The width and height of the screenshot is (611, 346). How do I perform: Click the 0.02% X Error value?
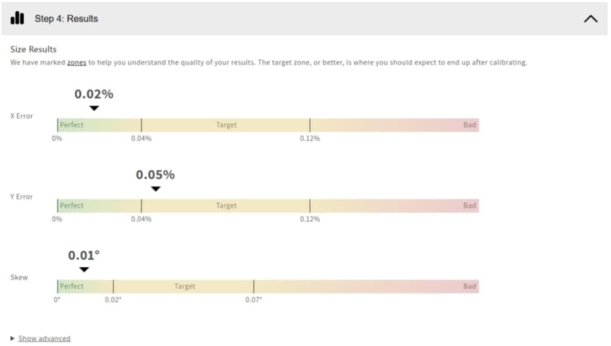coord(94,94)
